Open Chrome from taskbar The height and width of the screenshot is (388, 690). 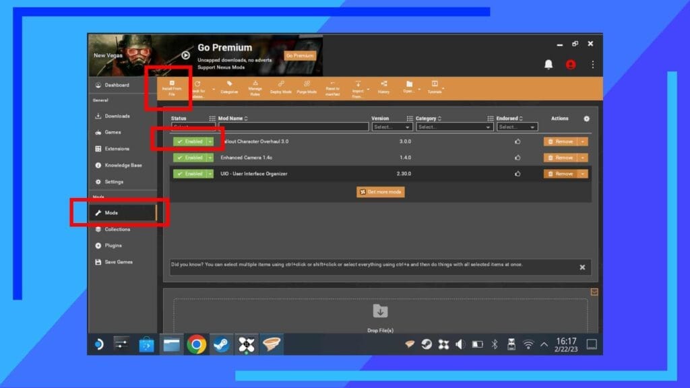pos(196,344)
